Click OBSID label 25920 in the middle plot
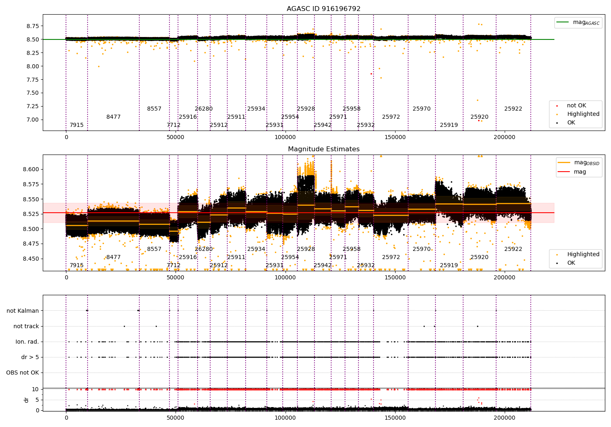 [x=479, y=257]
